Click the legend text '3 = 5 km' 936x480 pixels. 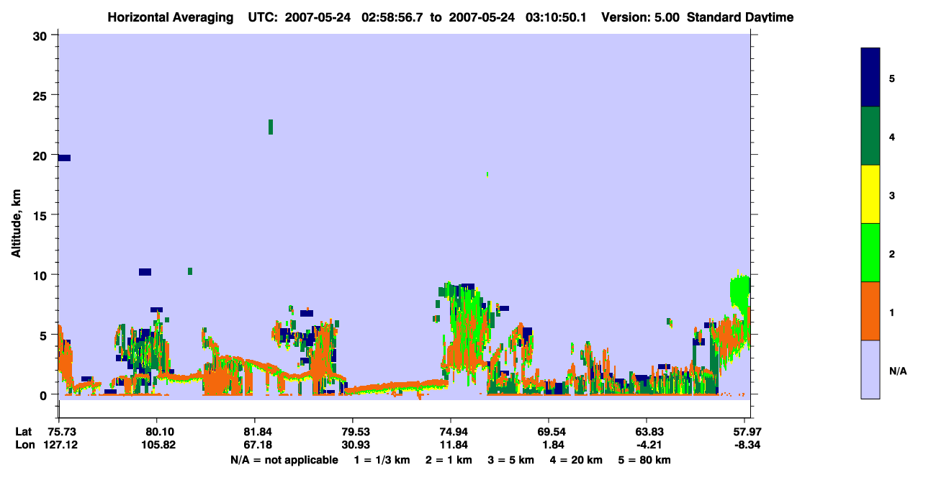[510, 460]
